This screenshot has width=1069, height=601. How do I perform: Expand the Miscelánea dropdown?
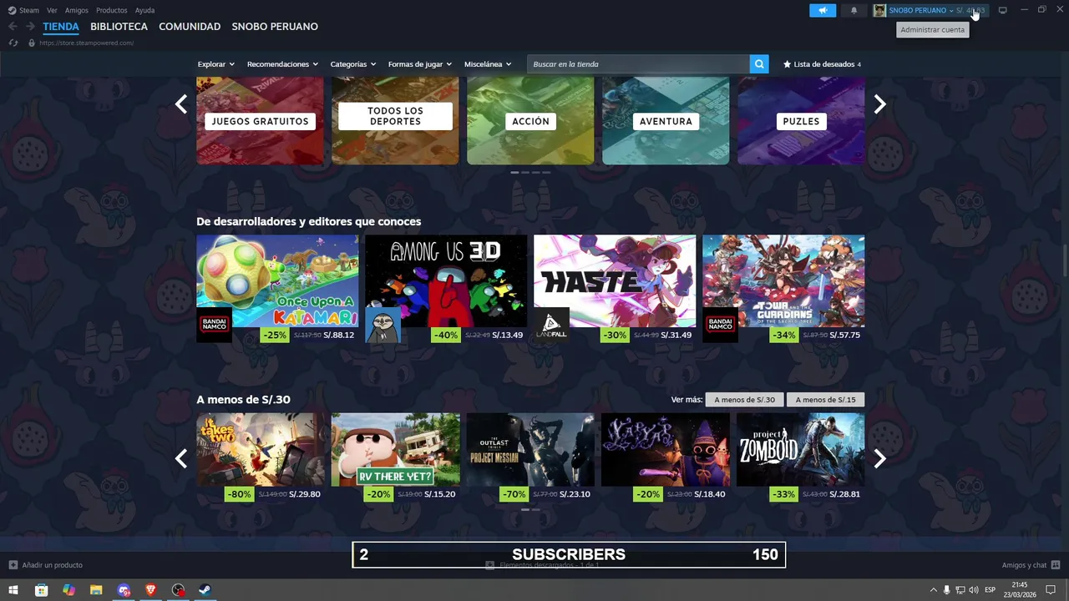488,64
